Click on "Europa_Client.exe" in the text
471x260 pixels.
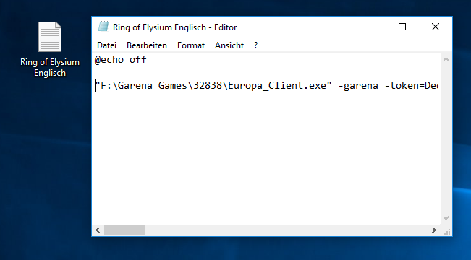[x=277, y=86]
